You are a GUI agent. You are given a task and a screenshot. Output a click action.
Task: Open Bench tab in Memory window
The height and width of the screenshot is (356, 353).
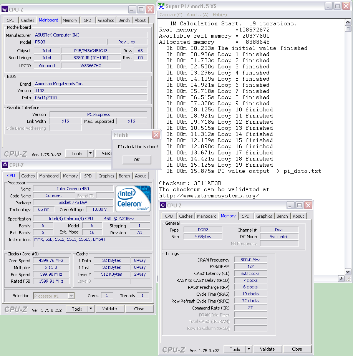[x=282, y=216]
